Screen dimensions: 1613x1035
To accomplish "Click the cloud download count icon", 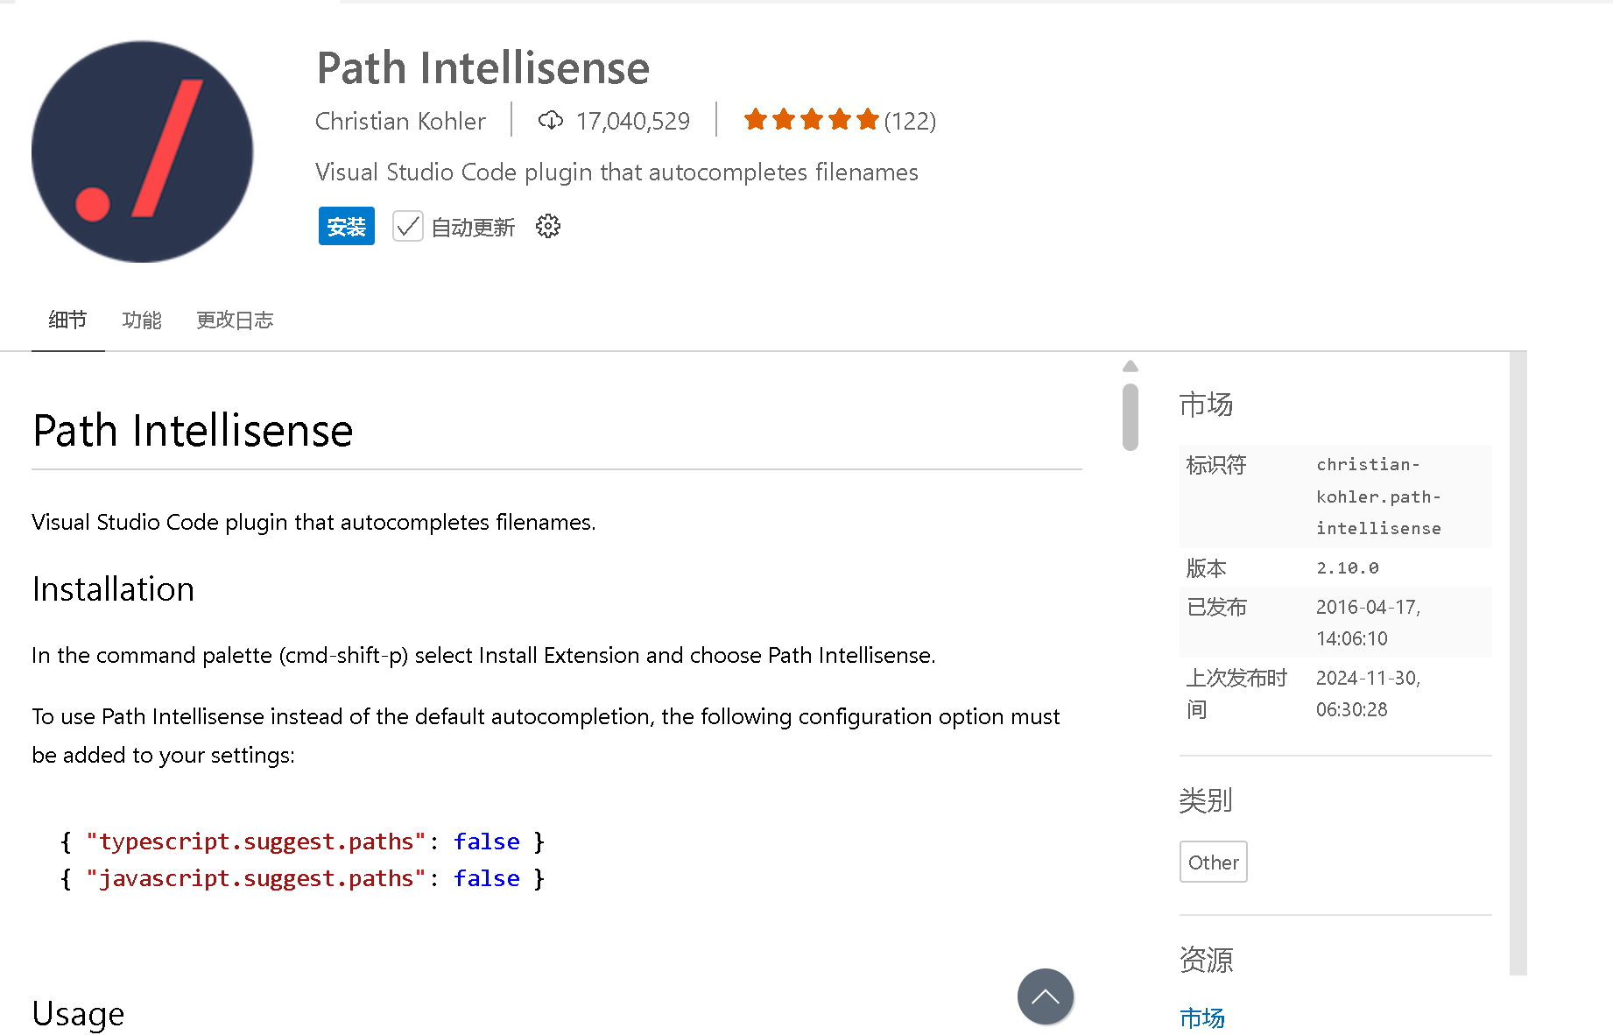I will click(551, 120).
